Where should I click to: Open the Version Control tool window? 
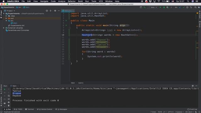coord(45,109)
